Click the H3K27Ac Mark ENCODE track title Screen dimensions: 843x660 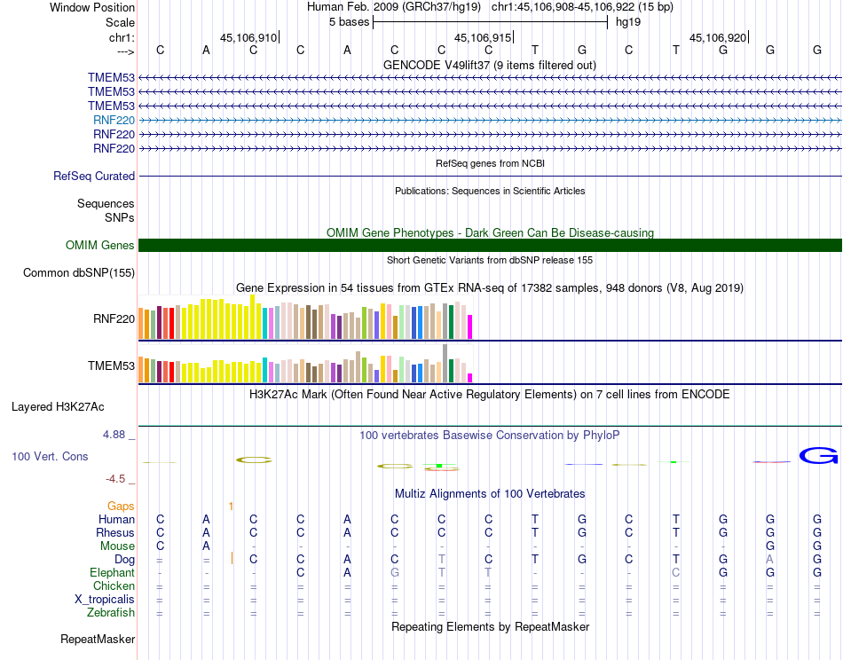tap(490, 394)
